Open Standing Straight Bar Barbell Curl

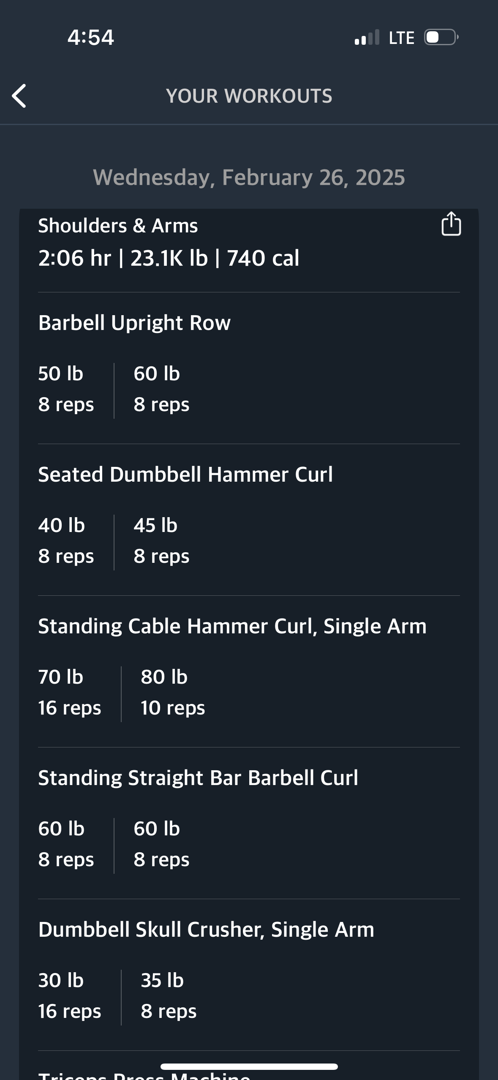pyautogui.click(x=198, y=778)
